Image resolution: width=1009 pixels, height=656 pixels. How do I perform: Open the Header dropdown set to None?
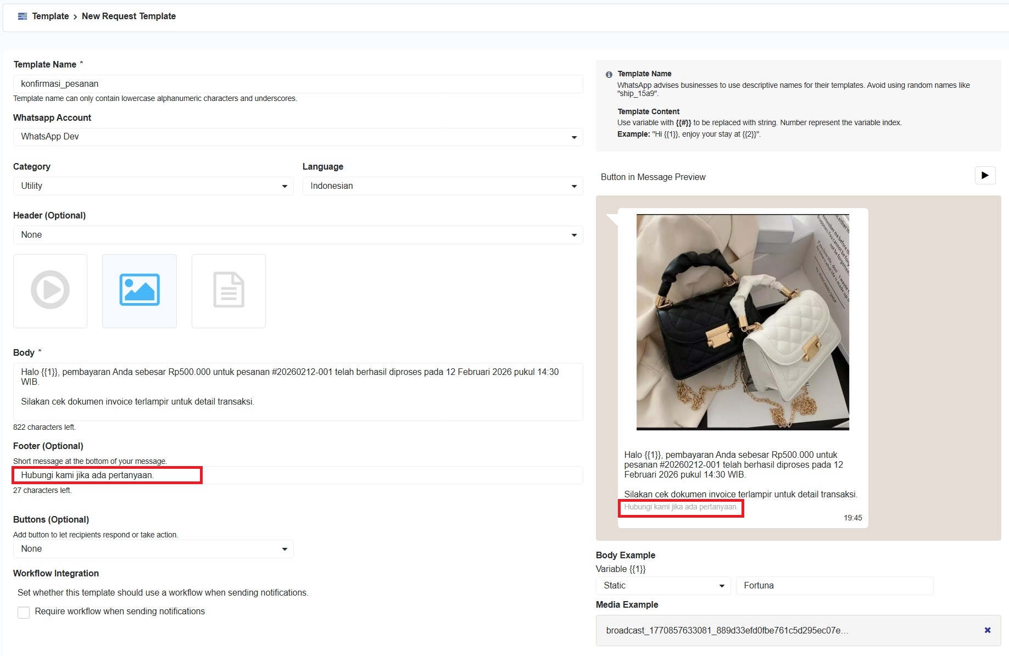[297, 235]
